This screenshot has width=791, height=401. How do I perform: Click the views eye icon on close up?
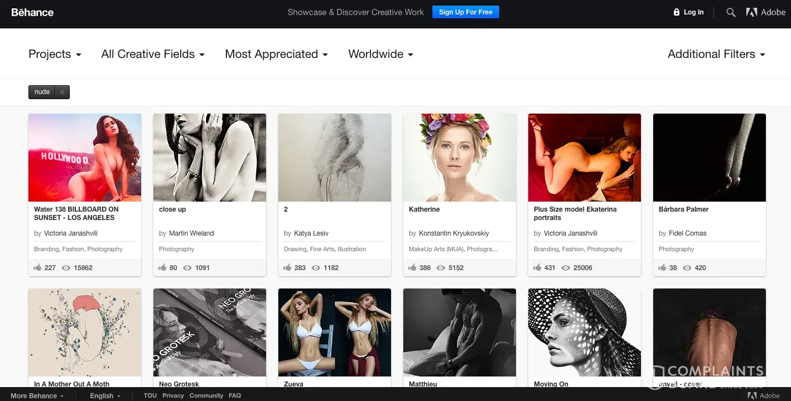187,268
